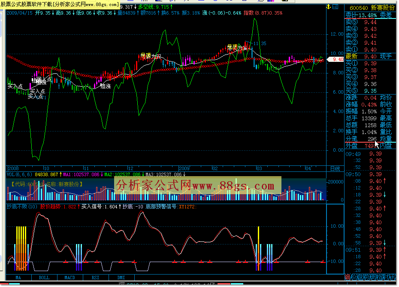
Task: Switch to the BOLL indicator tab
Action: click(x=44, y=278)
